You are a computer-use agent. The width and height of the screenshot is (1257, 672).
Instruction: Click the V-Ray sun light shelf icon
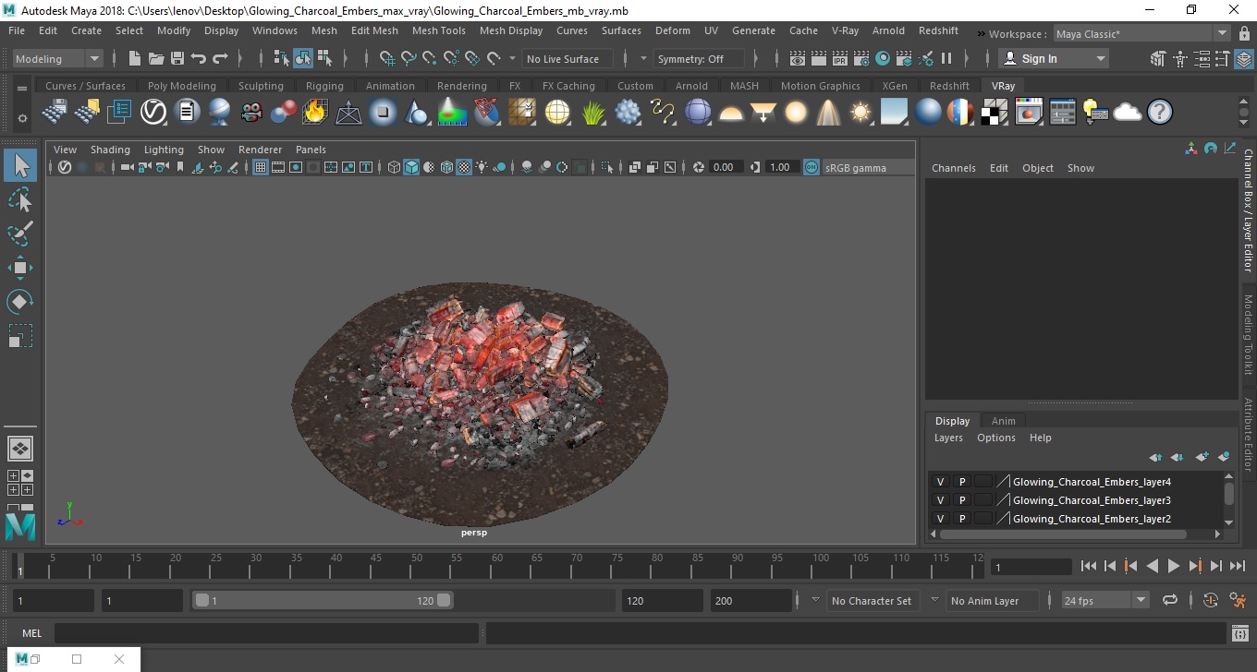pos(860,113)
